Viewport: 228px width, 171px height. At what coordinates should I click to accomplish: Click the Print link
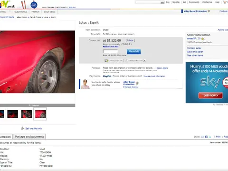pyautogui.click(x=218, y=137)
